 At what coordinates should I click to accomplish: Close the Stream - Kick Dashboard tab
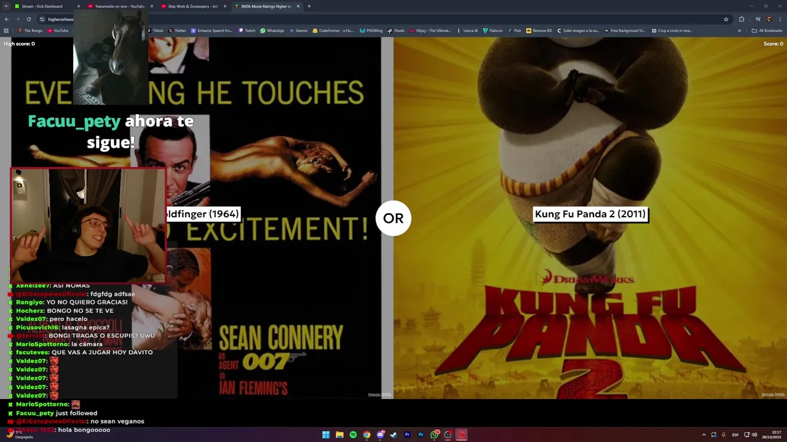[79, 6]
